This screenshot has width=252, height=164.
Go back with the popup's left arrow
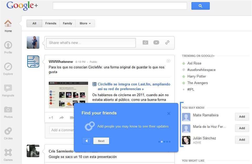click(x=87, y=141)
